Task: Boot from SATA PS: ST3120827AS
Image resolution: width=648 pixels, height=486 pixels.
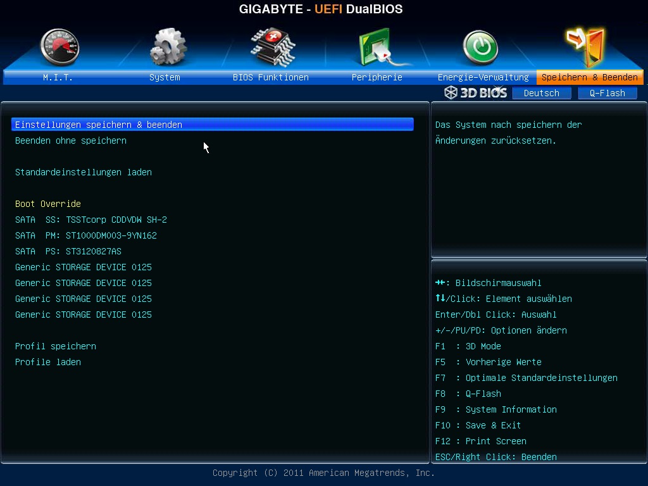Action: (x=68, y=251)
